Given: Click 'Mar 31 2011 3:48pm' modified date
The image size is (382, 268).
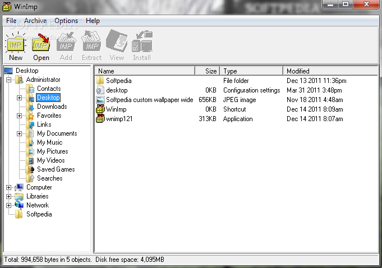Looking at the screenshot, I should coord(314,90).
